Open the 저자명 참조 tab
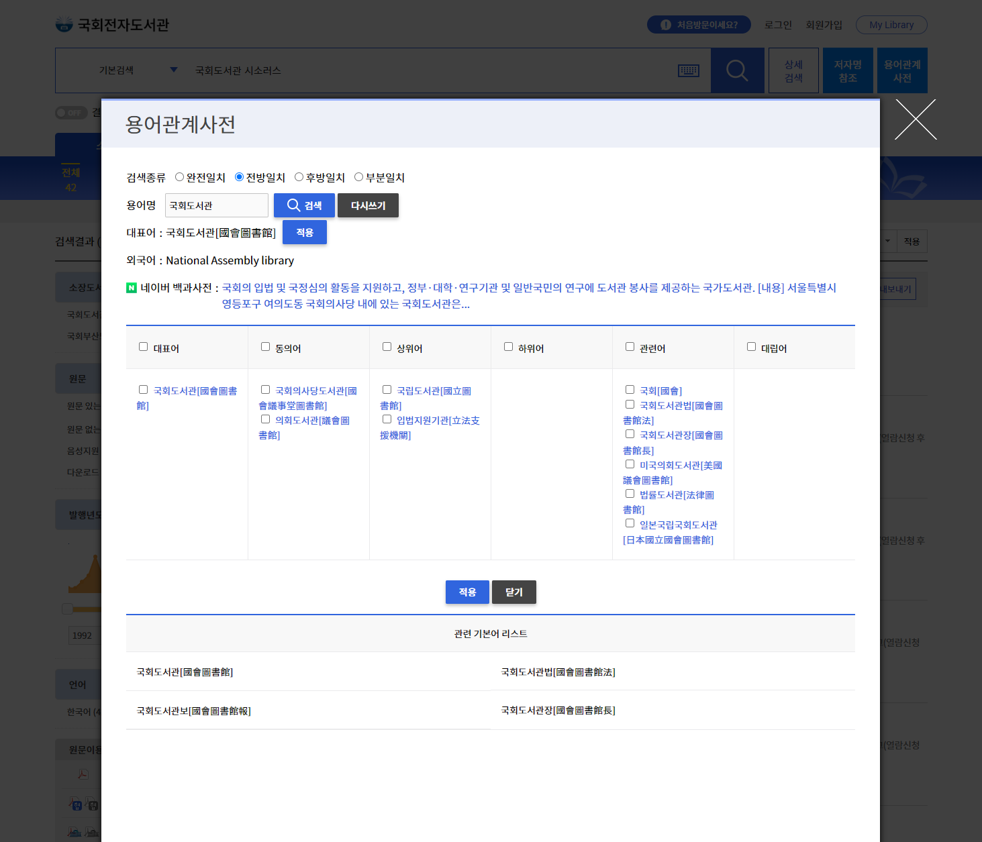 point(848,70)
